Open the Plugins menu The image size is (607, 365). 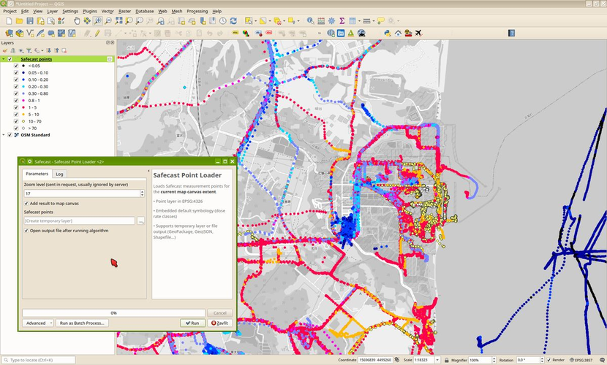pyautogui.click(x=90, y=11)
